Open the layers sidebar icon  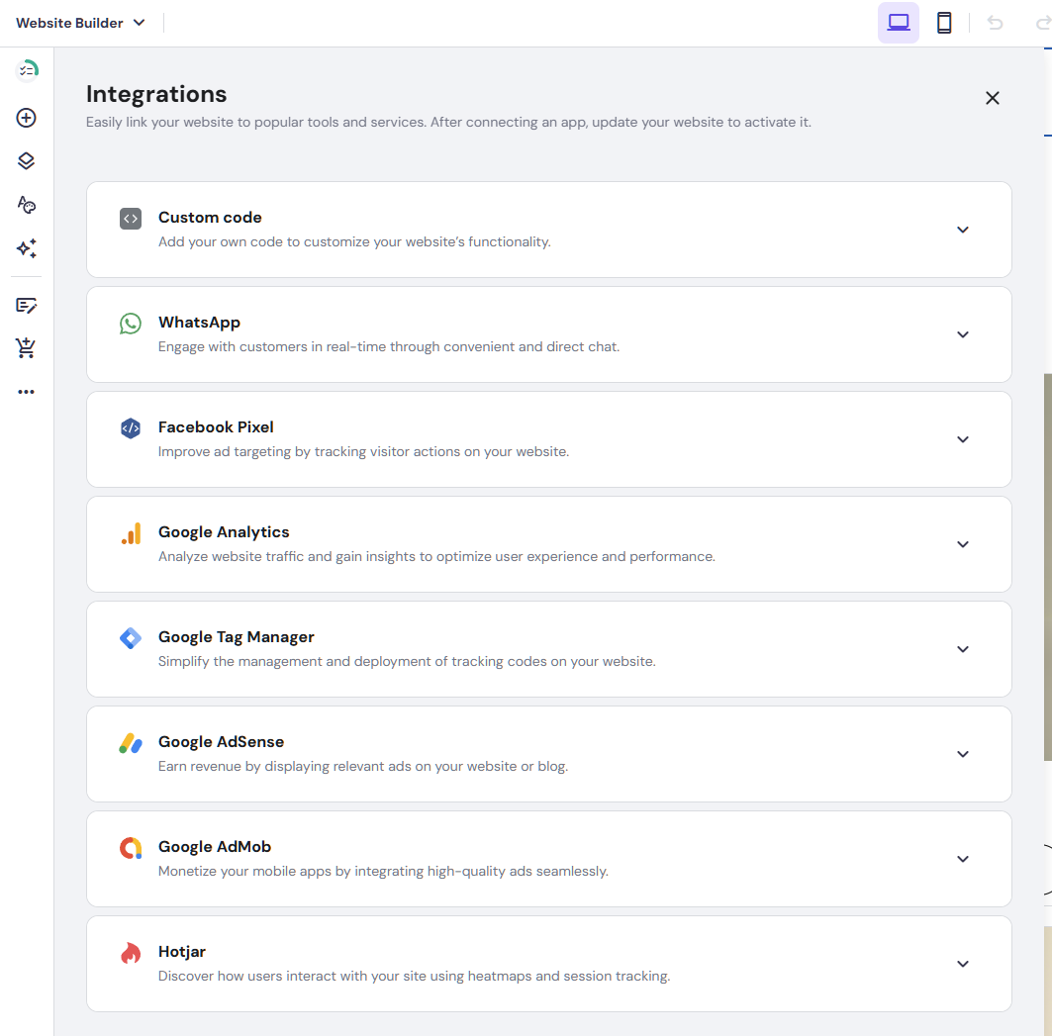(26, 161)
